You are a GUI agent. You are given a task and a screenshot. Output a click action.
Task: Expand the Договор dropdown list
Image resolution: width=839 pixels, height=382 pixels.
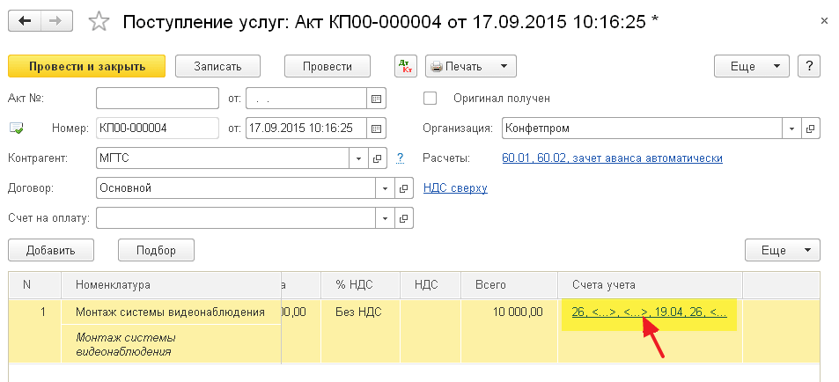tap(385, 188)
